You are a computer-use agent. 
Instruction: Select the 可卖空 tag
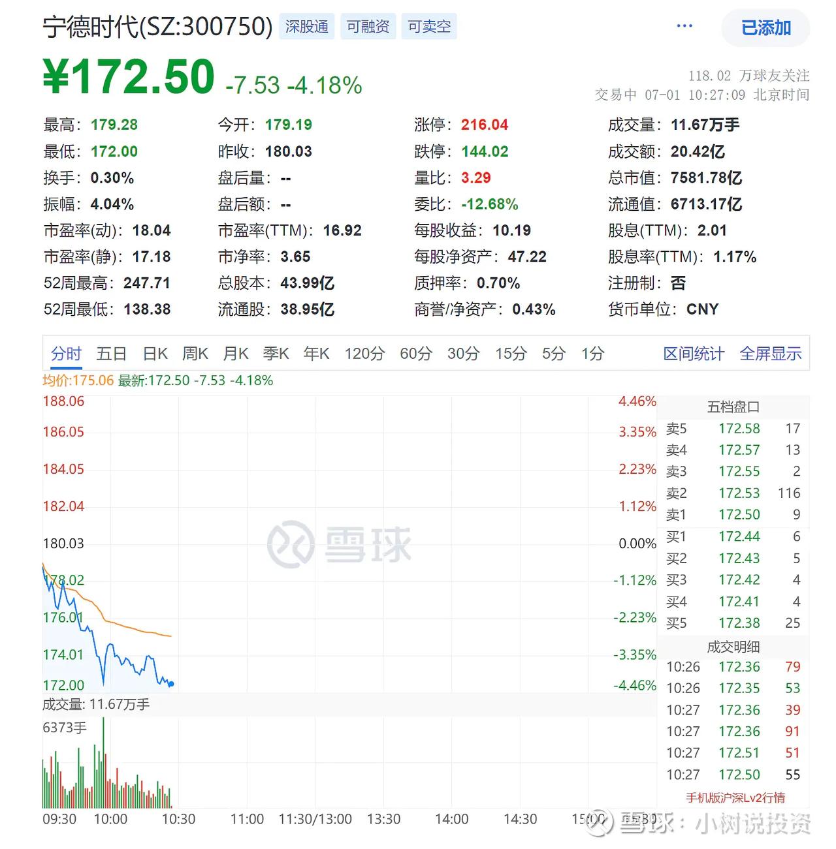pos(429,27)
